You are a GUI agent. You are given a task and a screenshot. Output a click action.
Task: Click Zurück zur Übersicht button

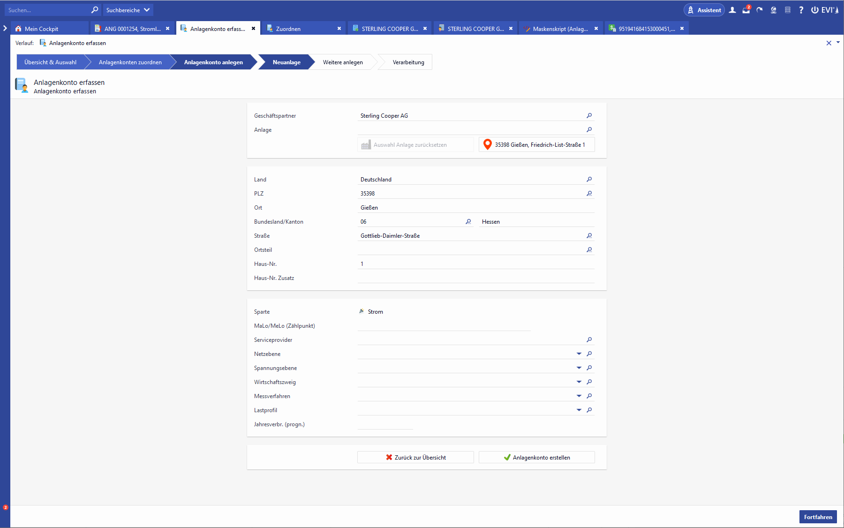point(415,457)
